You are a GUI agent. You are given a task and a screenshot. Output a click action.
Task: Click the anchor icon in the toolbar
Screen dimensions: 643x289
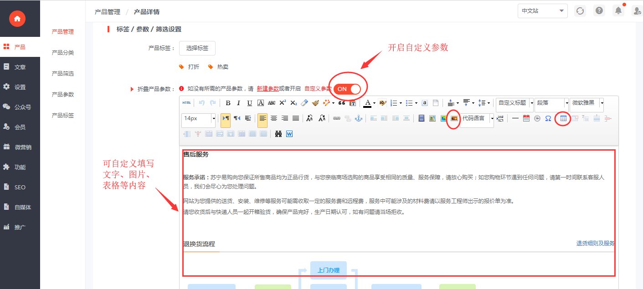point(358,118)
